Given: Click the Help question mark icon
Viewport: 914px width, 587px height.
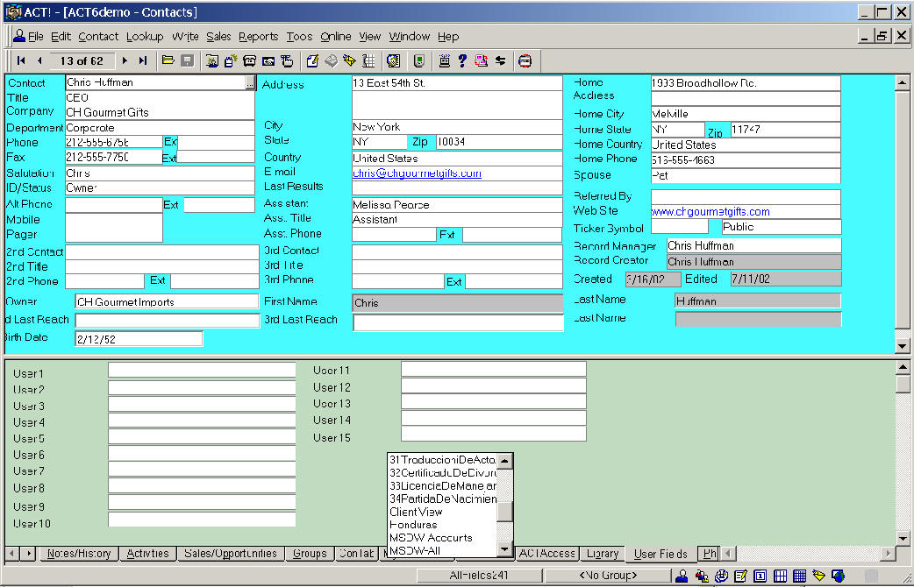Looking at the screenshot, I should pos(462,60).
